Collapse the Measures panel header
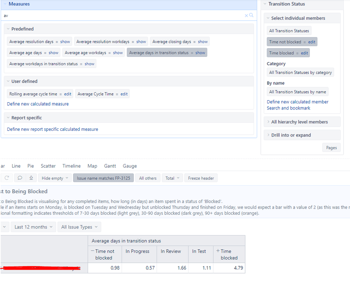The width and height of the screenshot is (350, 282). tap(5, 4)
